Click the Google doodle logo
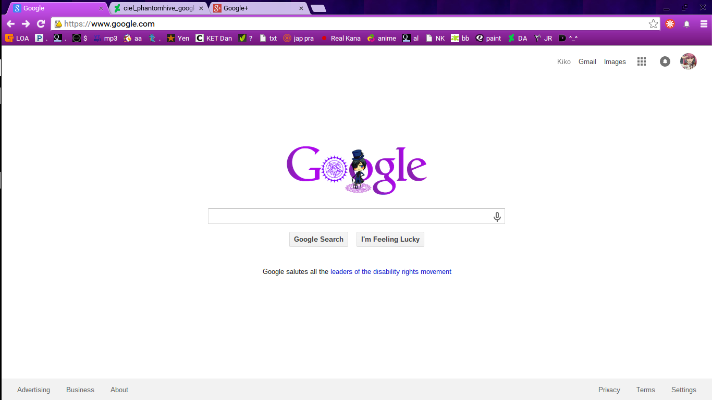This screenshot has width=712, height=400. coord(357,170)
